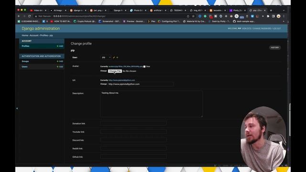Open the Preview - Bootstr bookmark
Viewport: 306px width, 172px height.
[x=134, y=21]
